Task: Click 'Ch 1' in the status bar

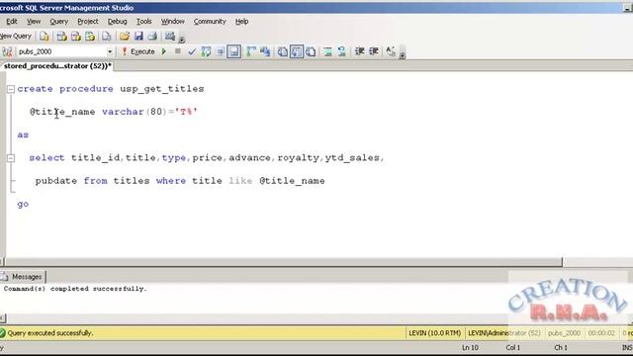Action: (561, 347)
